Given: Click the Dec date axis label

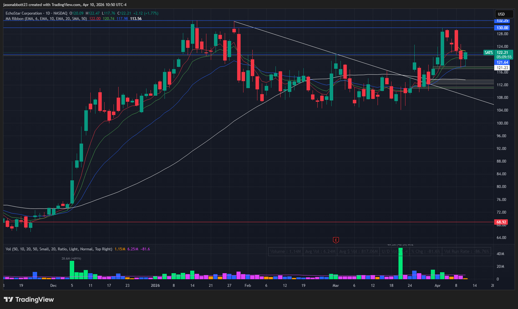Looking at the screenshot, I should pos(53,286).
